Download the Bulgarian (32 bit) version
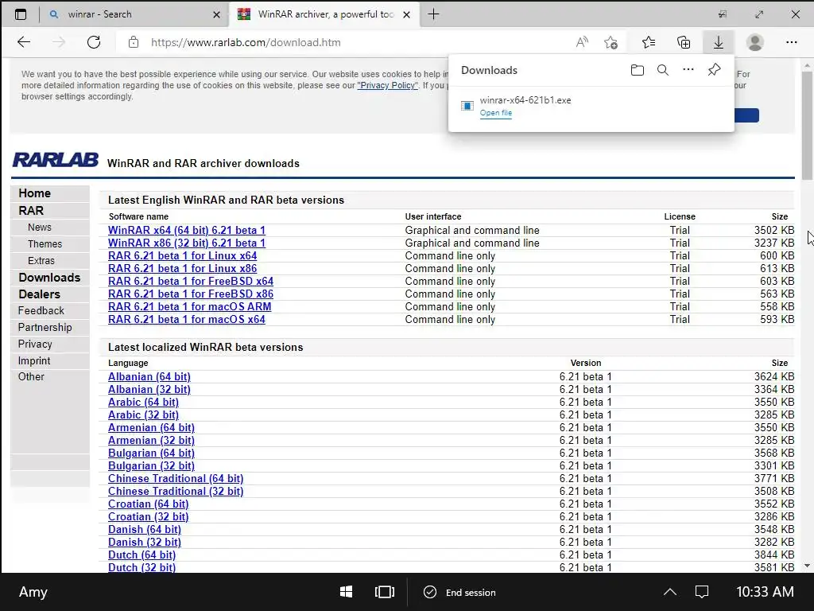Image resolution: width=814 pixels, height=611 pixels. (x=151, y=466)
